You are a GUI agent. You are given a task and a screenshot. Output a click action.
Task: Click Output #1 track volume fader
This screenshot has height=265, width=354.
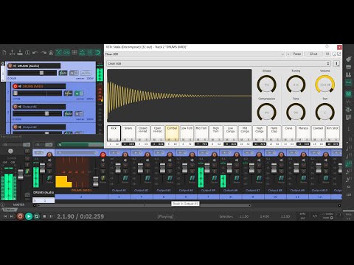(46, 113)
